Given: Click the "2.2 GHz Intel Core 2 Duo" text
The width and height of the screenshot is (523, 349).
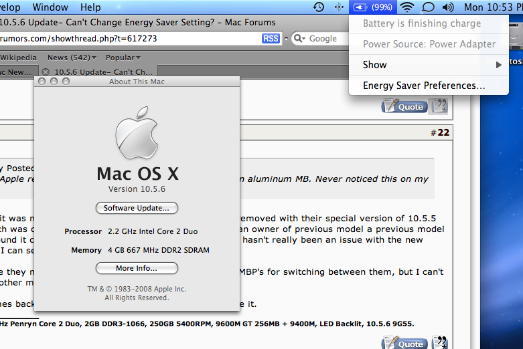Looking at the screenshot, I should pos(153,231).
